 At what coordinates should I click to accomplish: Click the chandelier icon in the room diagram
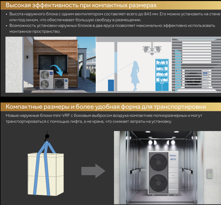pyautogui.click(x=152, y=49)
